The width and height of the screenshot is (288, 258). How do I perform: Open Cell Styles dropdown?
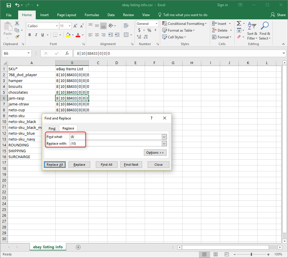click(x=174, y=37)
